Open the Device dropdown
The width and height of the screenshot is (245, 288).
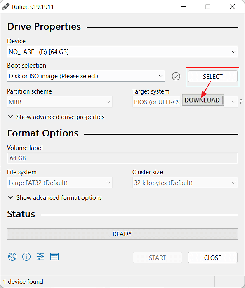(x=122, y=52)
